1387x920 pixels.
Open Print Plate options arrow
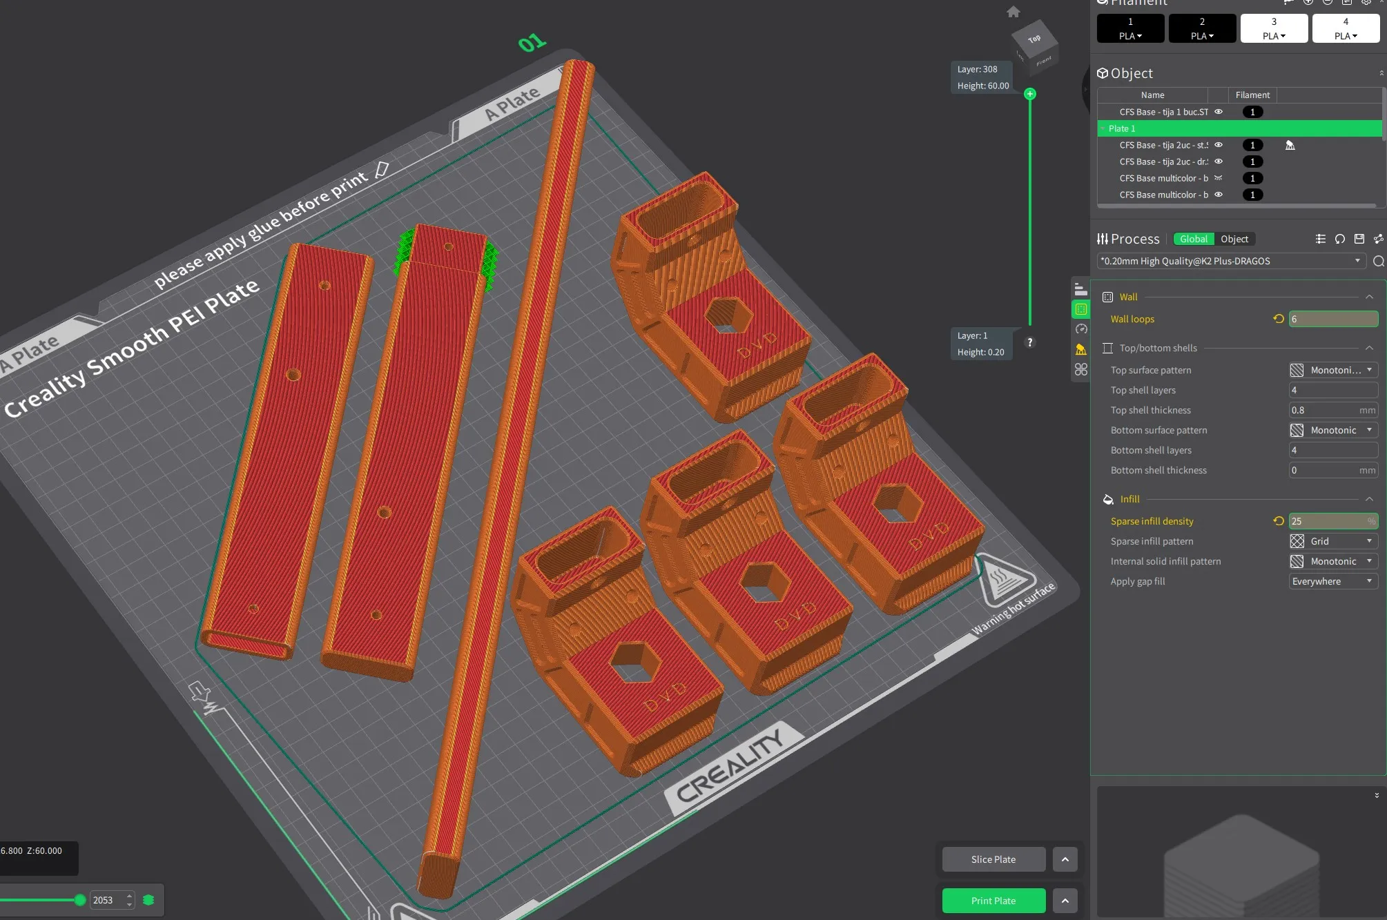1065,901
